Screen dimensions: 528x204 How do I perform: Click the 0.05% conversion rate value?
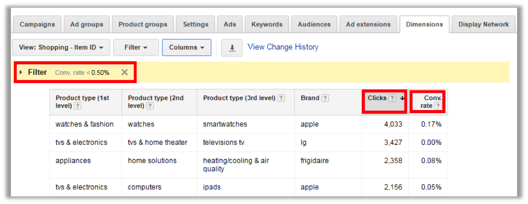click(431, 187)
